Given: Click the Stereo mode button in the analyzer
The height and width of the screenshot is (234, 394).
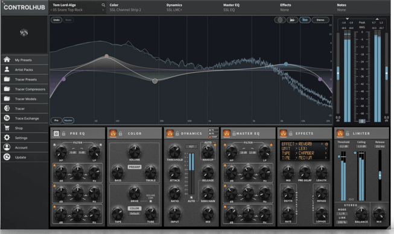Looking at the screenshot, I should click(320, 20).
